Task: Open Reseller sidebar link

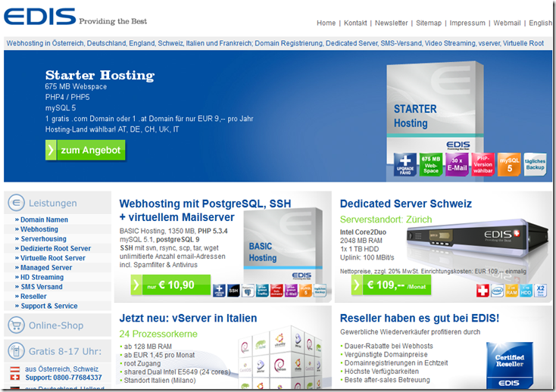Action: pos(33,296)
